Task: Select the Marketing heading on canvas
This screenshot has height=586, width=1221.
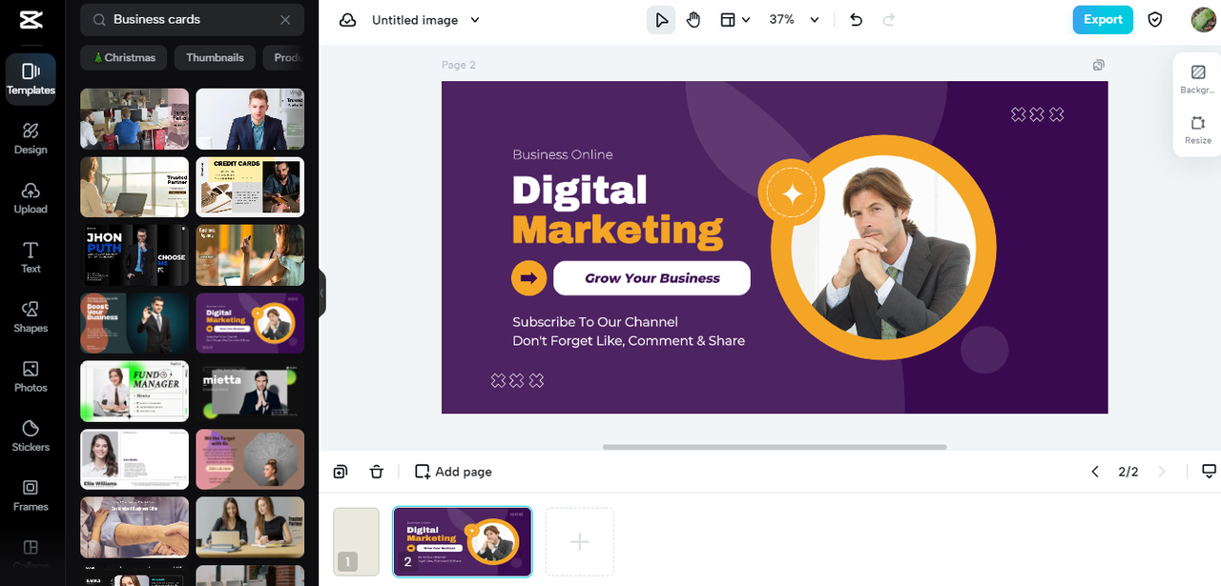Action: point(617,230)
